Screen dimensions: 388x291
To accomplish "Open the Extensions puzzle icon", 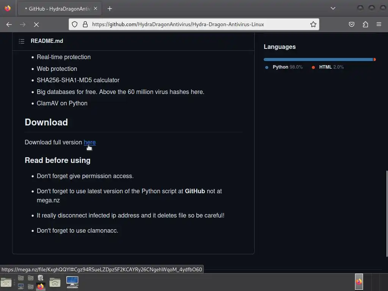I will point(365,24).
